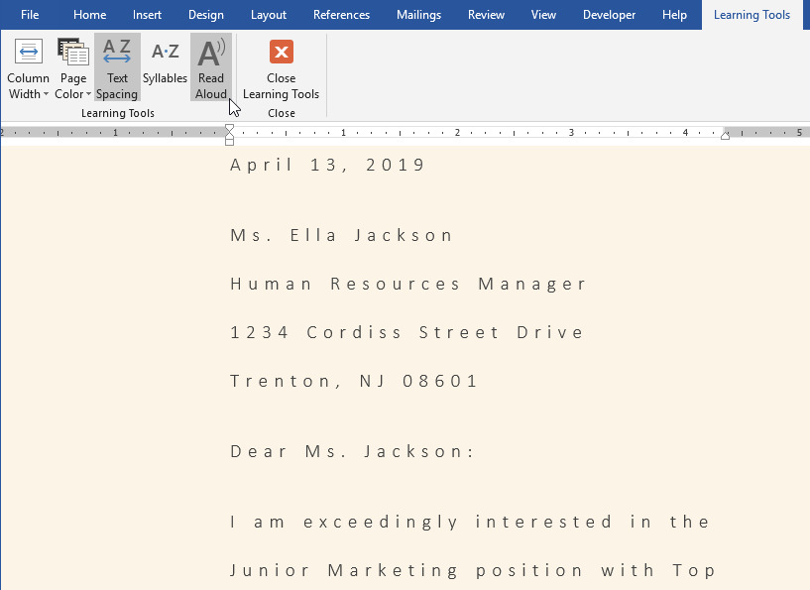This screenshot has width=810, height=590.
Task: Click the Close Learning Tools button
Action: tap(281, 71)
